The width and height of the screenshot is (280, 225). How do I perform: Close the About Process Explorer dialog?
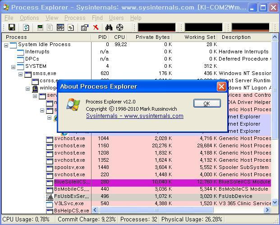click(221, 87)
